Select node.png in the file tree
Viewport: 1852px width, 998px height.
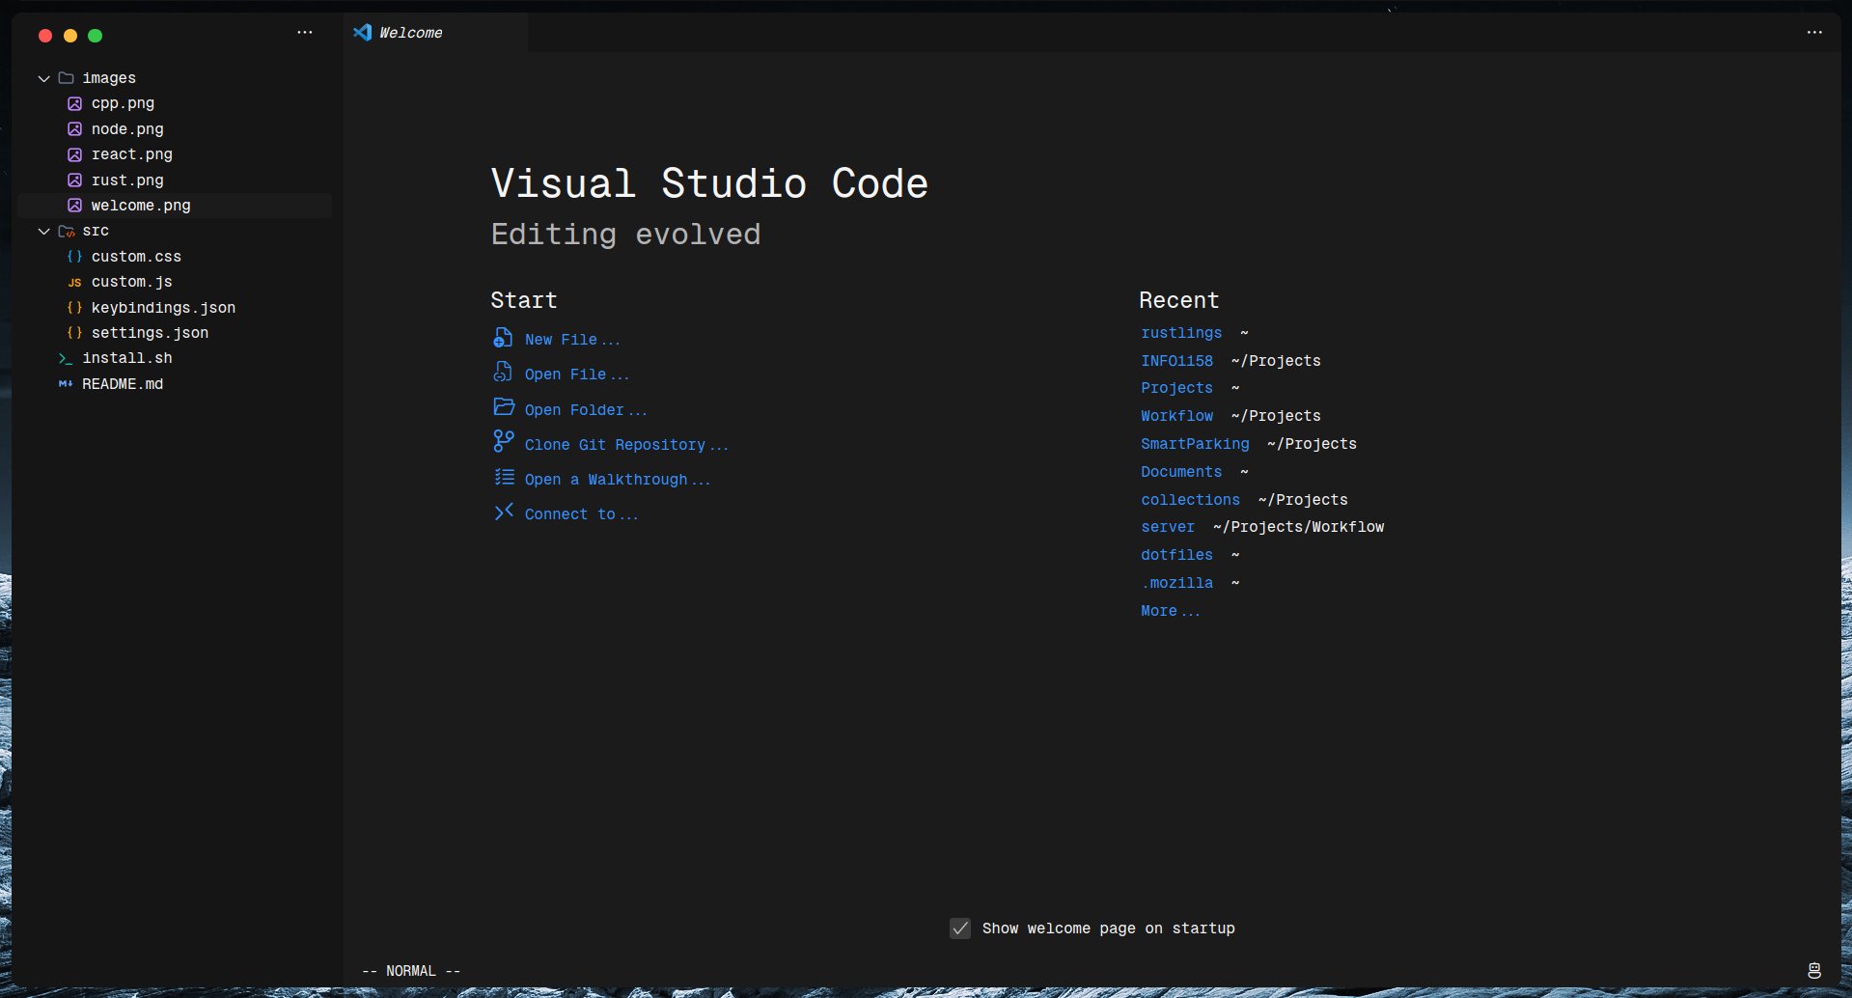tap(175, 129)
